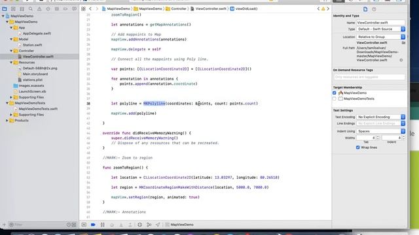Step over in debug bar
419x235 pixels.
tap(112, 225)
